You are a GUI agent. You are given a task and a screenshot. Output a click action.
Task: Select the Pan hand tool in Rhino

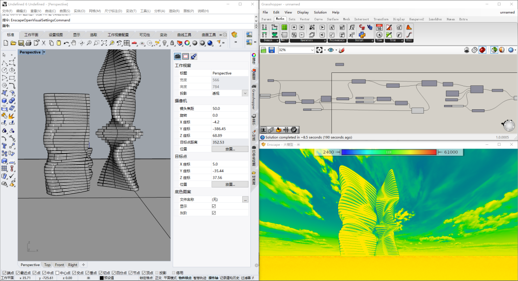(73, 43)
